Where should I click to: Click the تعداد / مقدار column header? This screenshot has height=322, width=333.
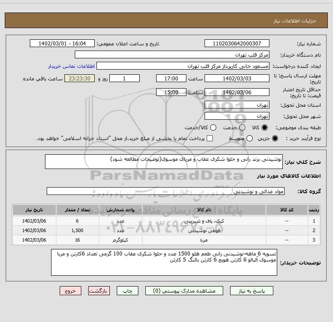(77, 210)
